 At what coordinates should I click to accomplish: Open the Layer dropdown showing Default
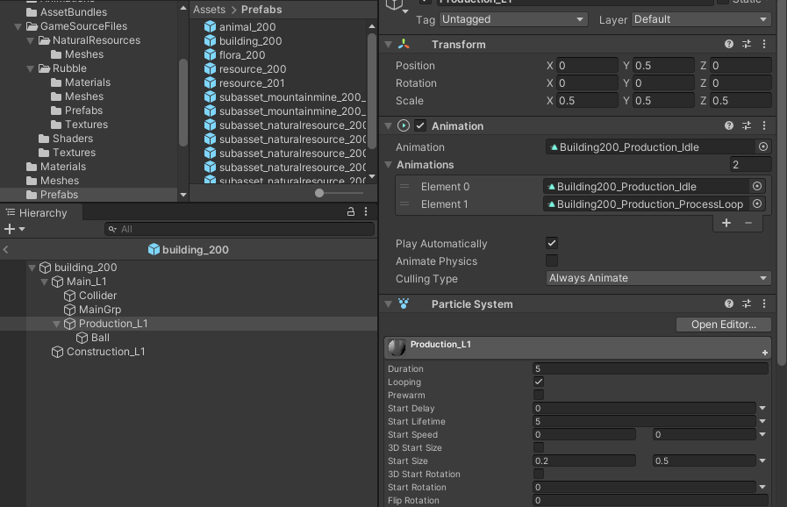click(x=701, y=19)
